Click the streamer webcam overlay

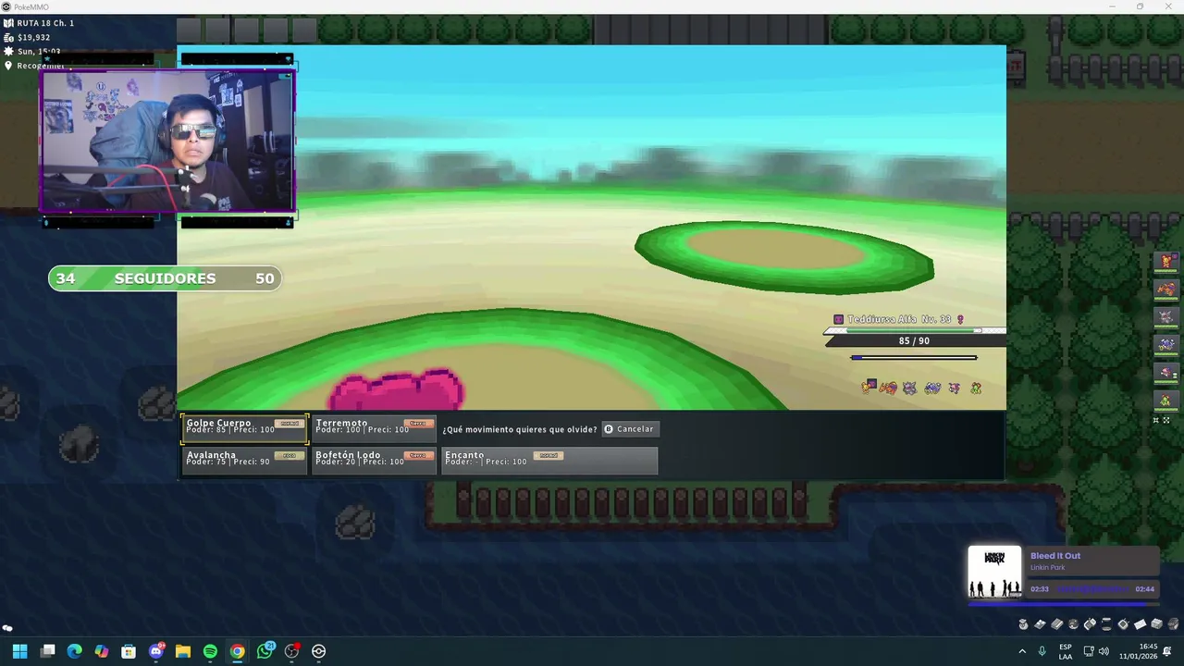click(x=166, y=141)
